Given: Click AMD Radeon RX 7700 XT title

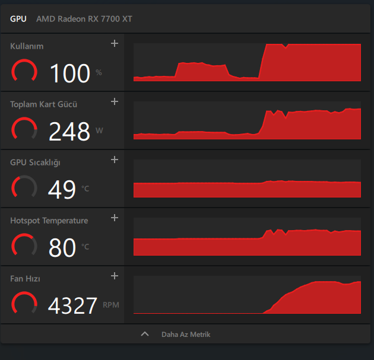Looking at the screenshot, I should (84, 19).
